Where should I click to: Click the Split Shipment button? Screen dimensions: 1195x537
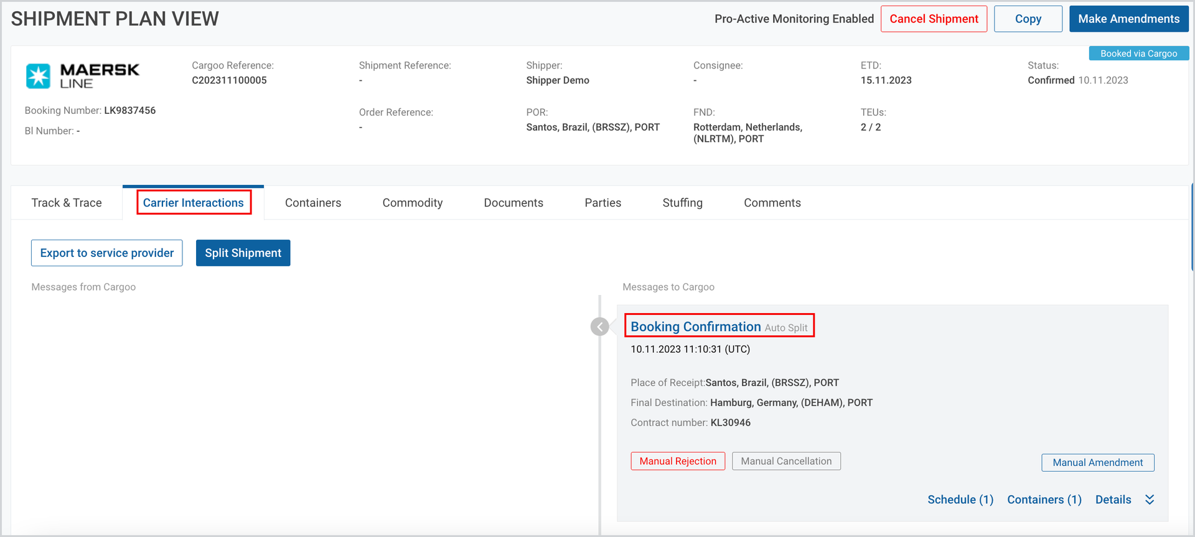point(243,253)
